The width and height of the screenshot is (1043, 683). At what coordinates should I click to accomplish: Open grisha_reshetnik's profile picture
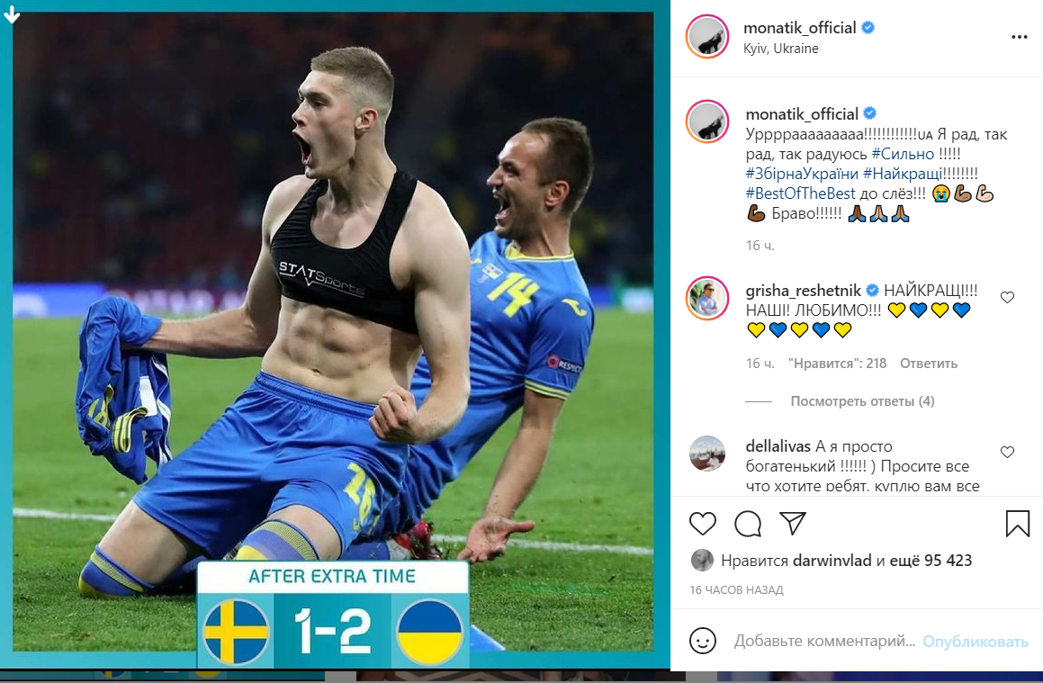[x=707, y=298]
